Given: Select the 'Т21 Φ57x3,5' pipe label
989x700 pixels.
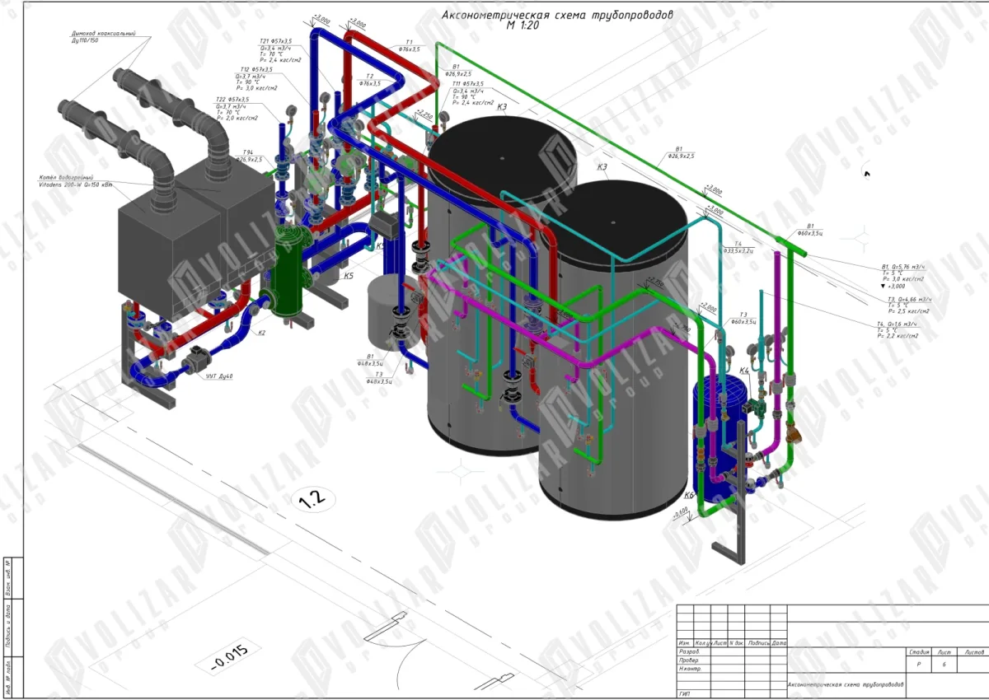Looking at the screenshot, I should pos(275,41).
